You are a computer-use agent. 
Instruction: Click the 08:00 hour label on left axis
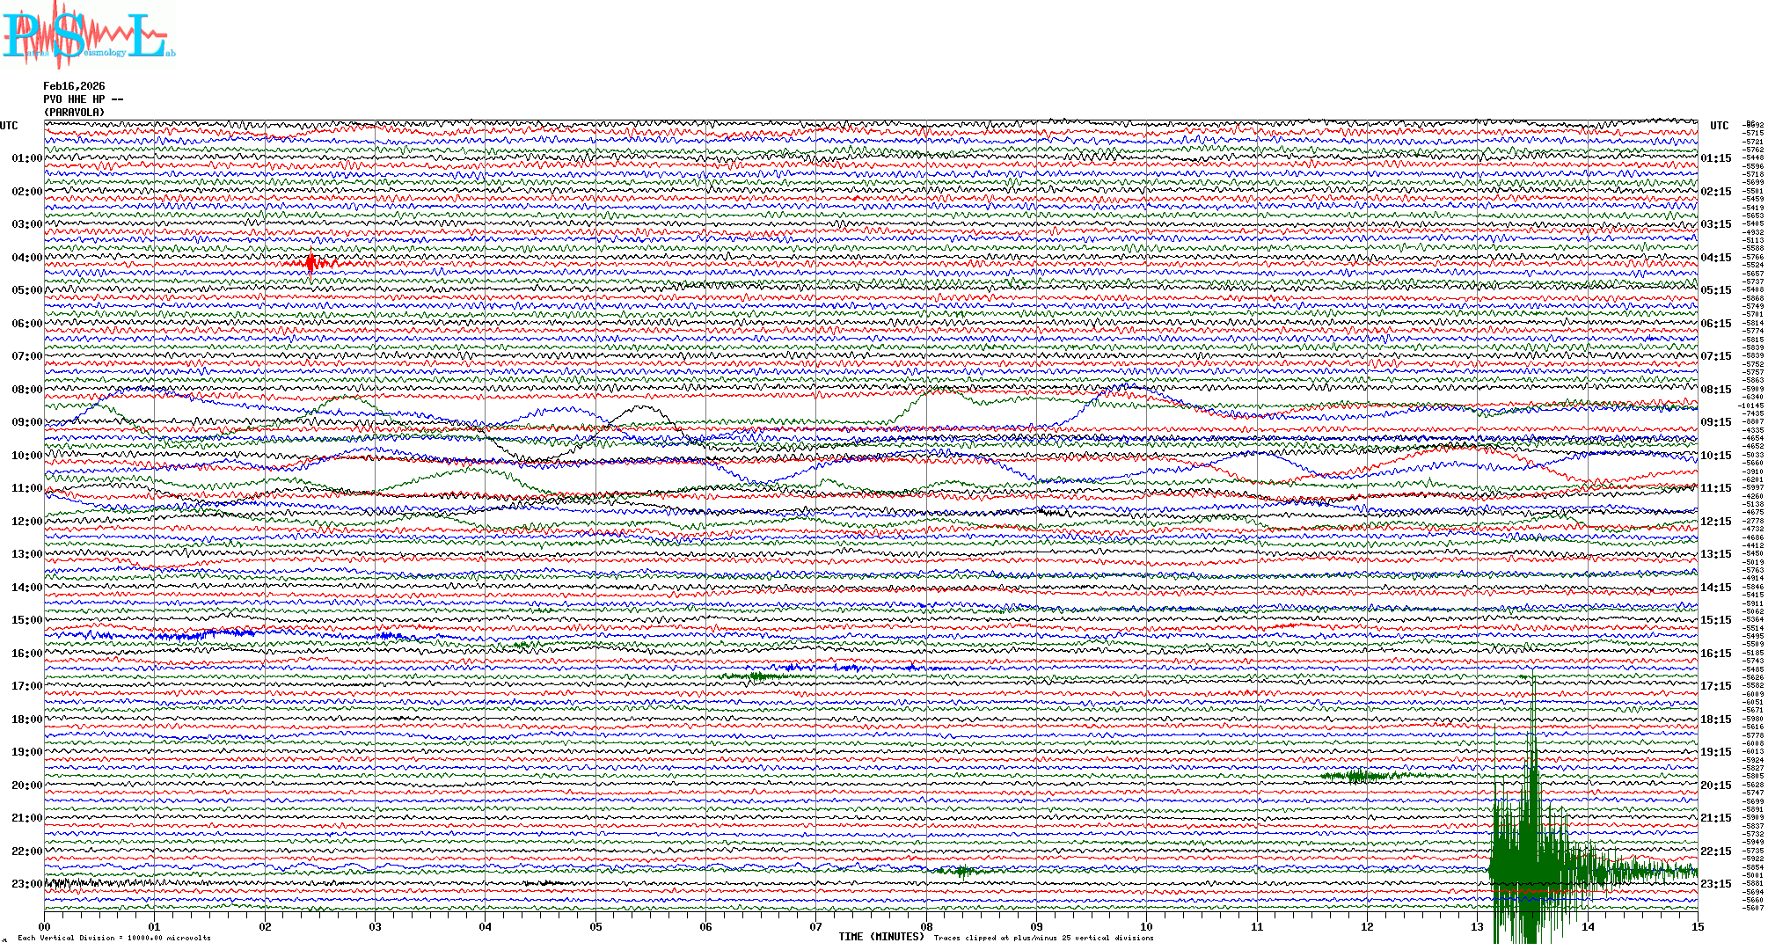coord(26,390)
